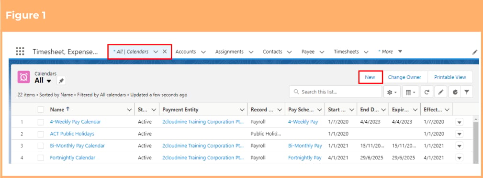
Task: Switch to the Payee tab
Action: pos(308,52)
